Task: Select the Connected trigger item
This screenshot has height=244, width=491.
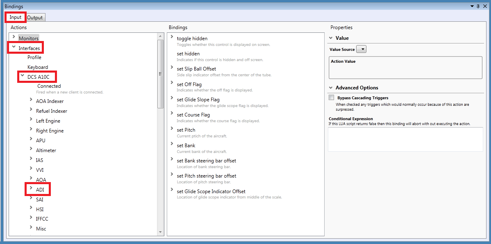Action: click(x=49, y=86)
